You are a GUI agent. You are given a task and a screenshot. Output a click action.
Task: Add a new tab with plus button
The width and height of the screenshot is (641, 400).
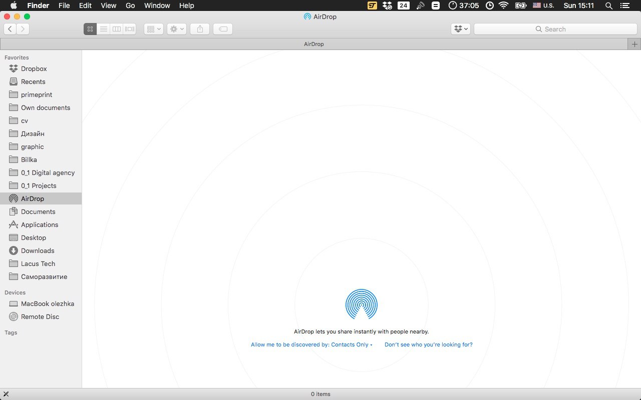tap(634, 44)
